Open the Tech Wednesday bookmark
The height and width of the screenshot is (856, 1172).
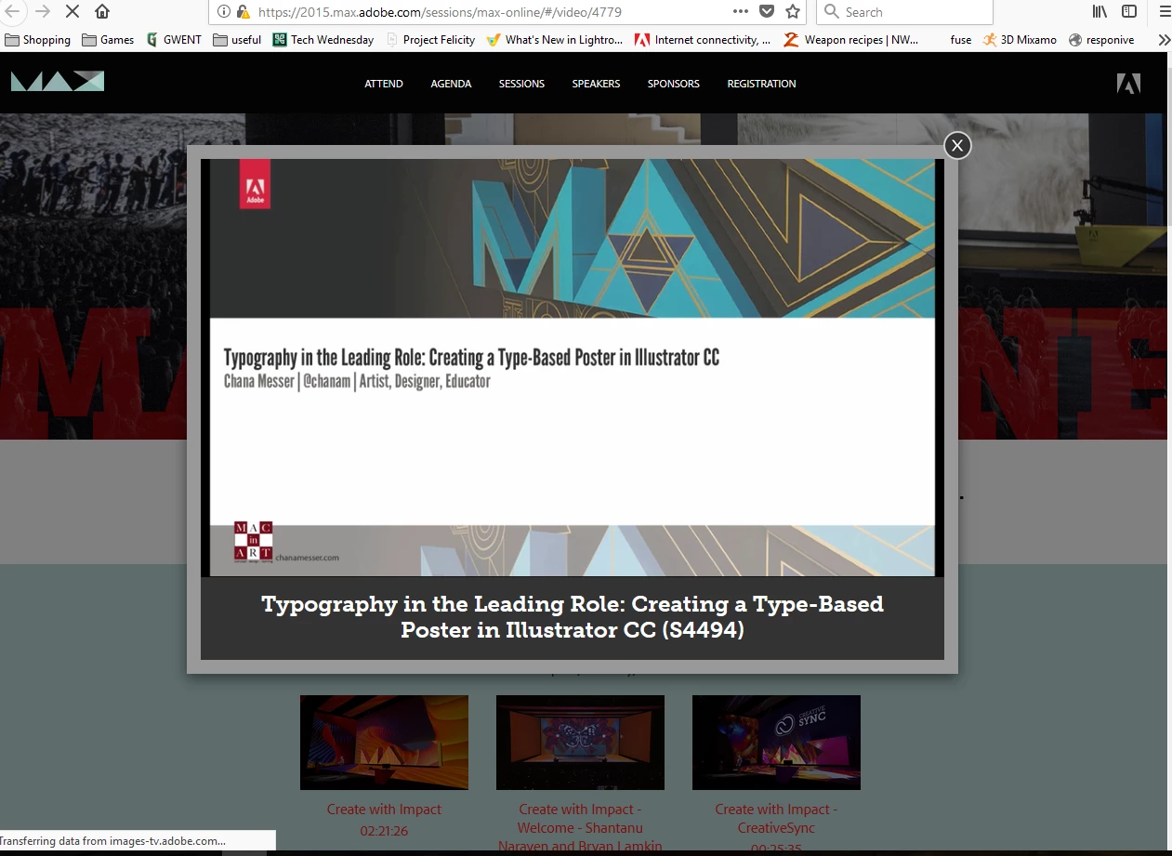point(323,40)
